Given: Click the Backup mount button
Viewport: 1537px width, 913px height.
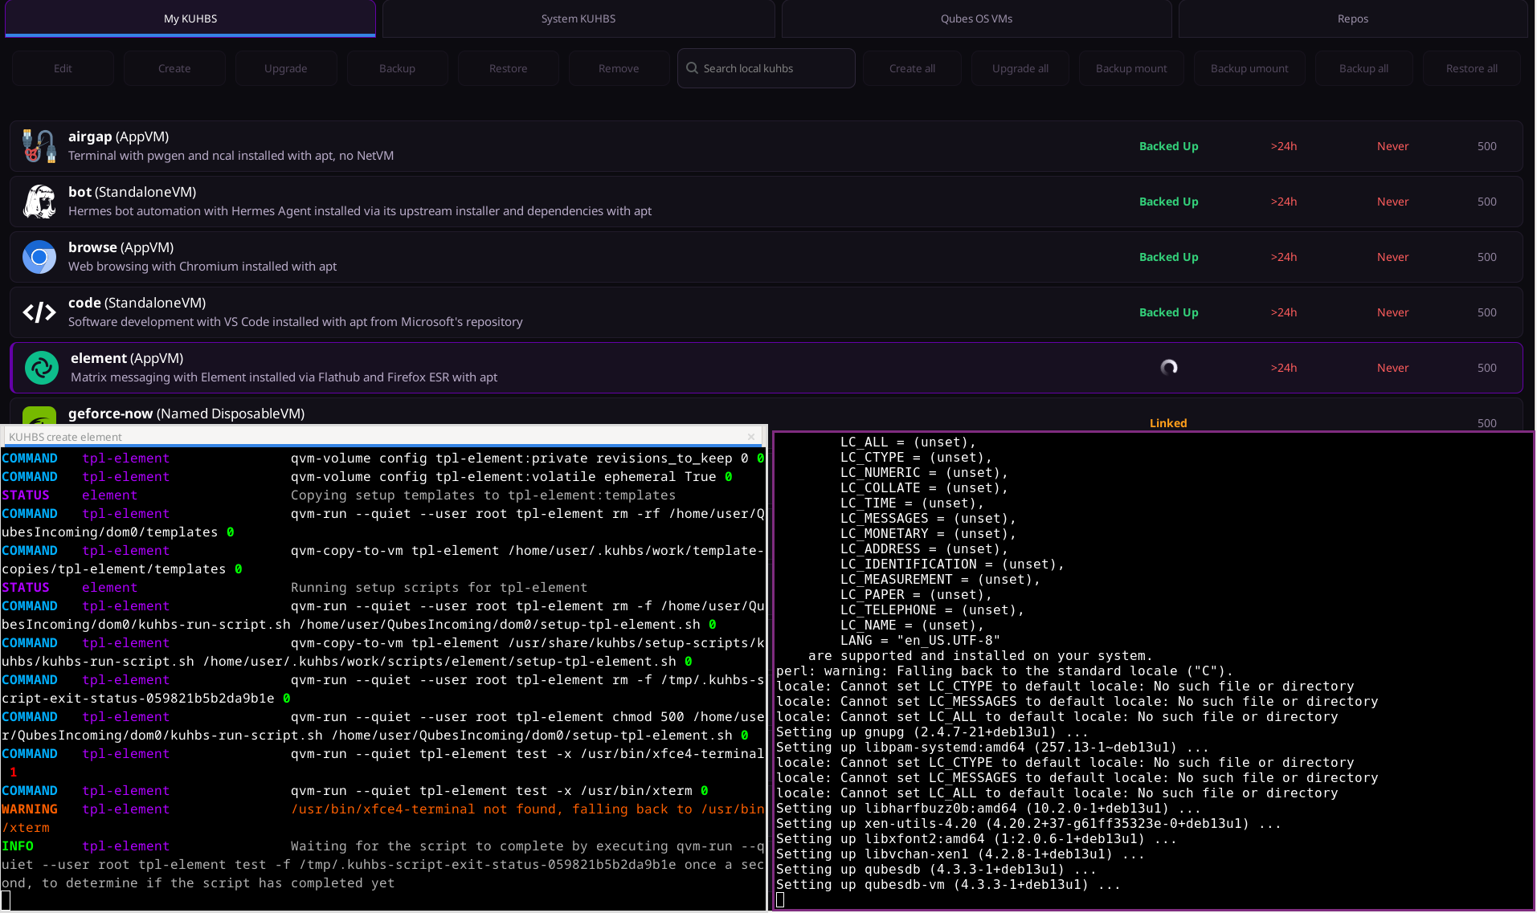Looking at the screenshot, I should click(1131, 68).
